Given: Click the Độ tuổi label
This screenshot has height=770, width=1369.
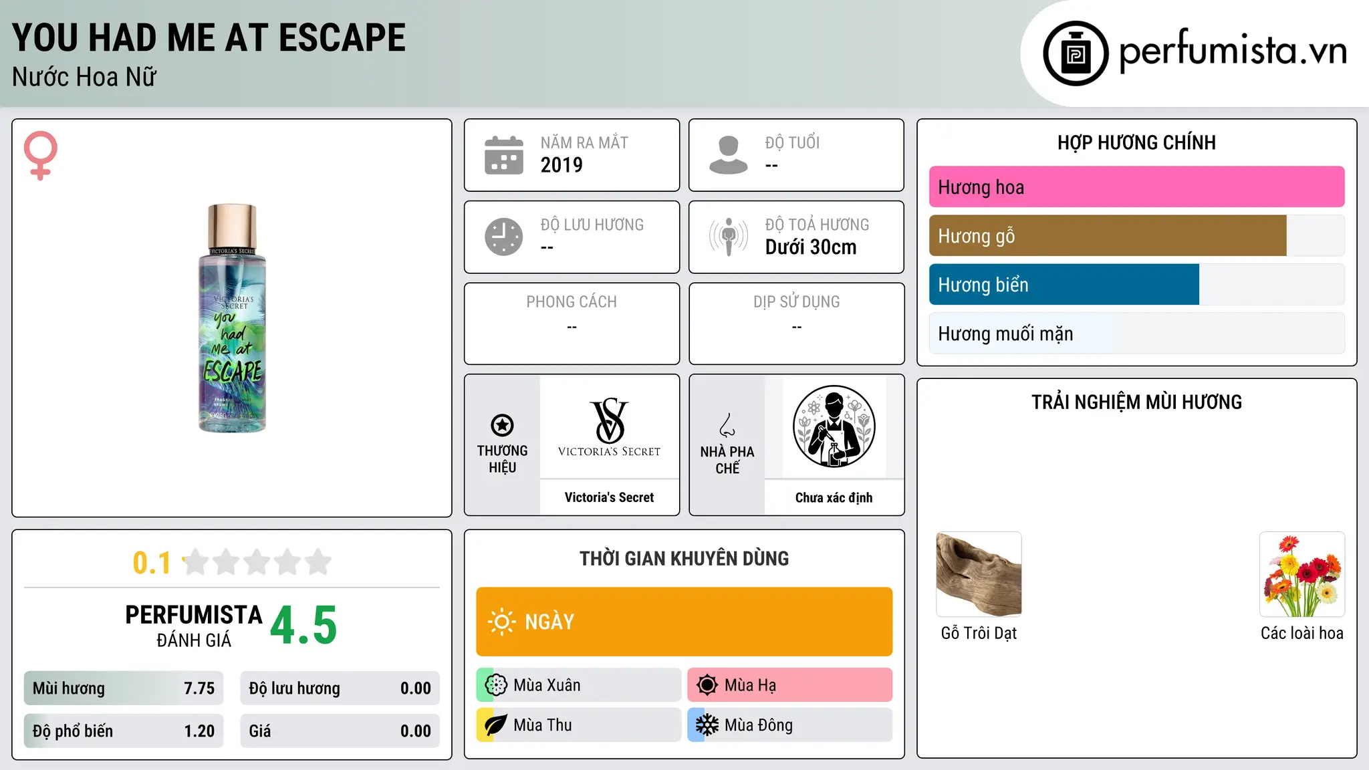Looking at the screenshot, I should point(792,142).
